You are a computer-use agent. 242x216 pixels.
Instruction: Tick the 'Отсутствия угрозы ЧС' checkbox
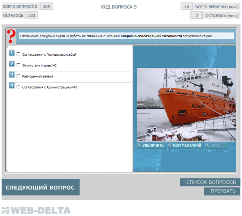[19, 65]
